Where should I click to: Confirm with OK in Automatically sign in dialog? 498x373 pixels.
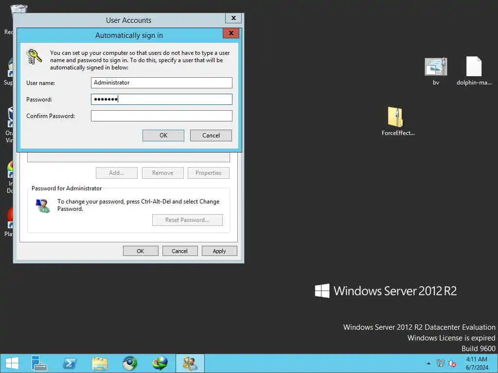(163, 136)
